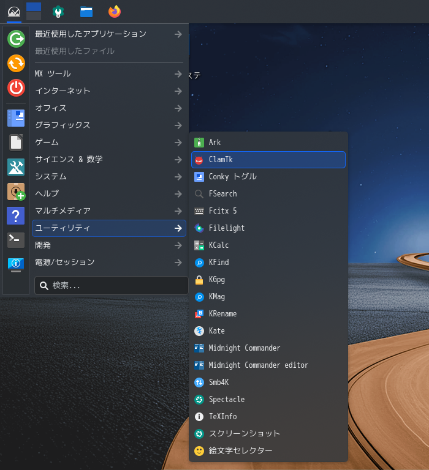Open the purple question mark help icon
The image size is (429, 470).
coord(16,216)
